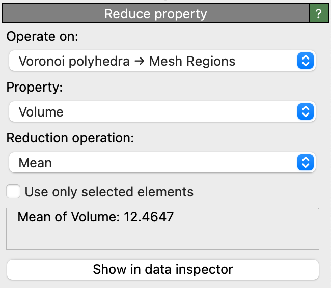This screenshot has height=288, width=331.
Task: Click the word 'Mean' in operation combo
Action: click(x=35, y=163)
